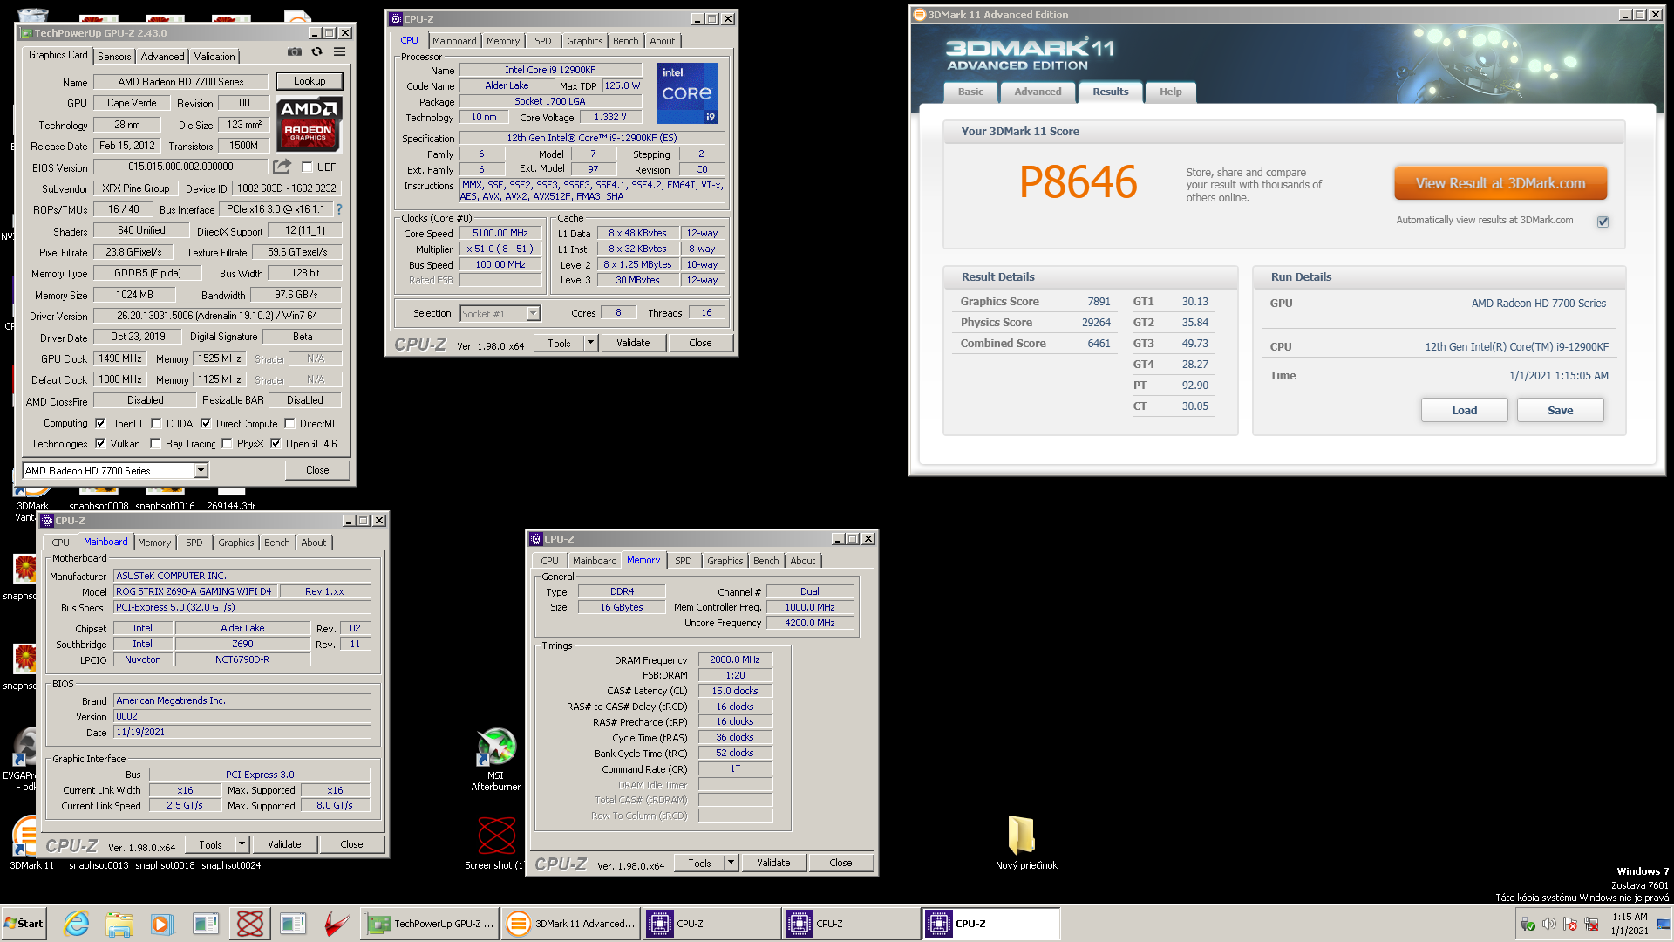Click Save button in 3DMark 11
This screenshot has width=1674, height=942.
[1561, 410]
